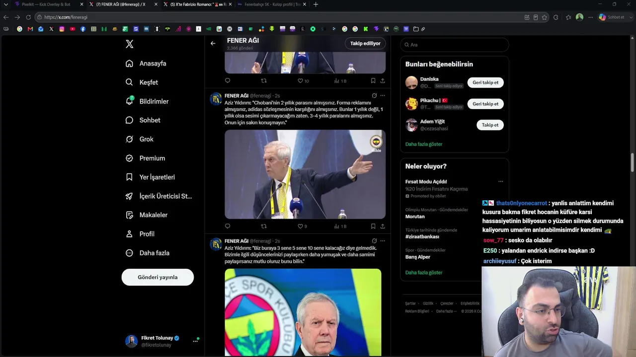The height and width of the screenshot is (357, 636).
Task: Bookmark the post showing 9 likes
Action: tap(373, 227)
